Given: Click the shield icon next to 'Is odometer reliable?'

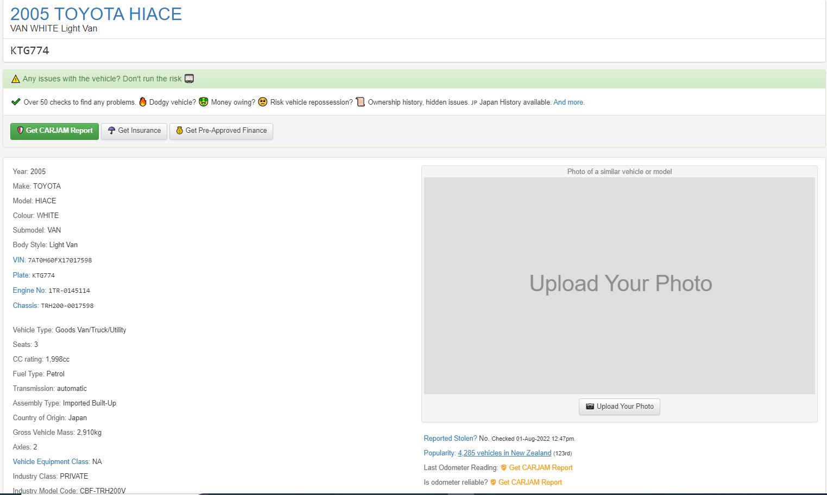Looking at the screenshot, I should [493, 483].
